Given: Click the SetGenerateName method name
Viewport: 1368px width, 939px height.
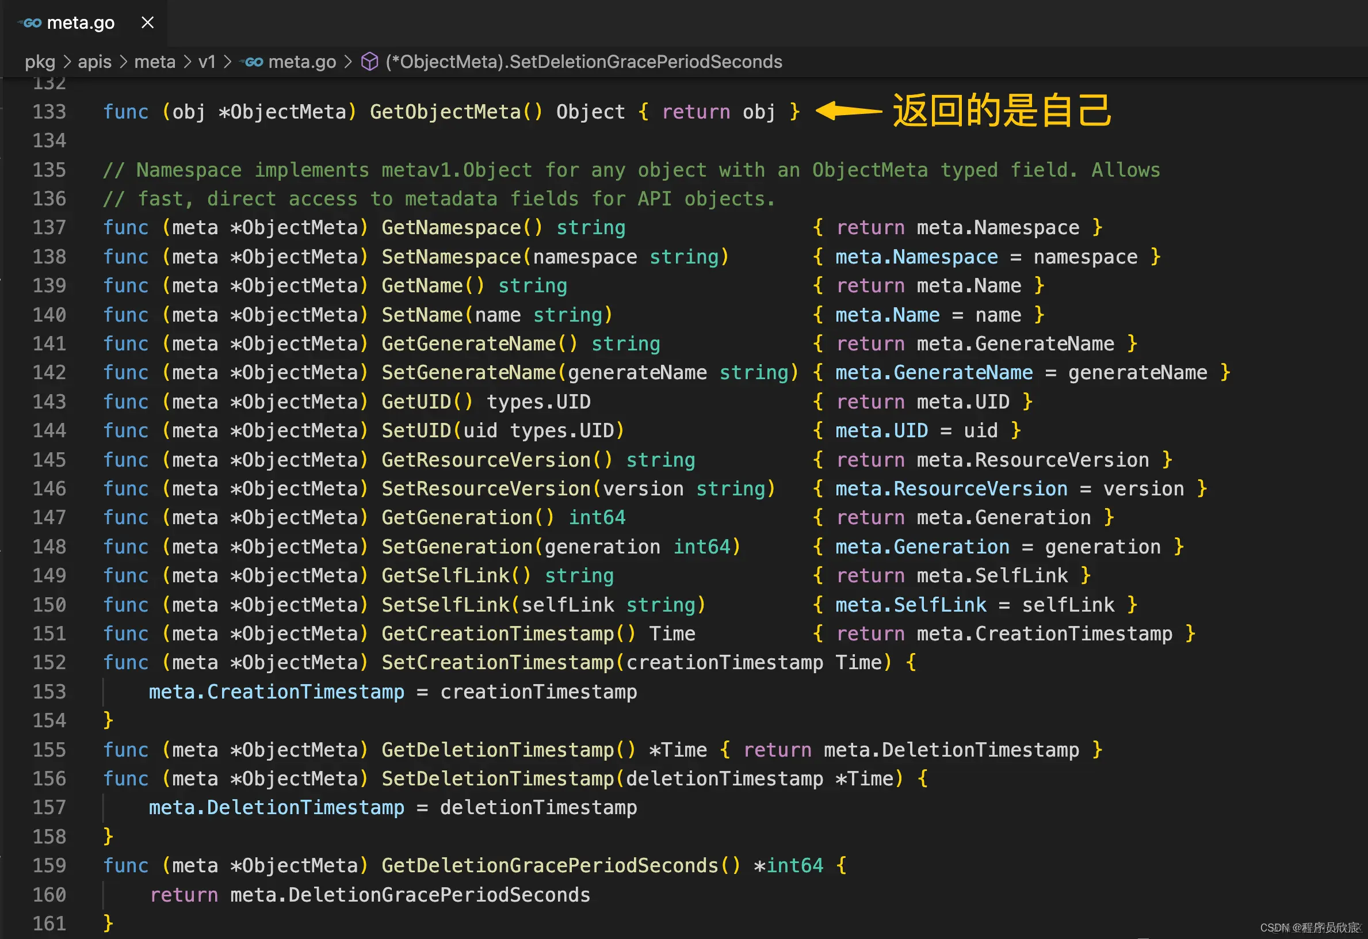Looking at the screenshot, I should coord(468,373).
